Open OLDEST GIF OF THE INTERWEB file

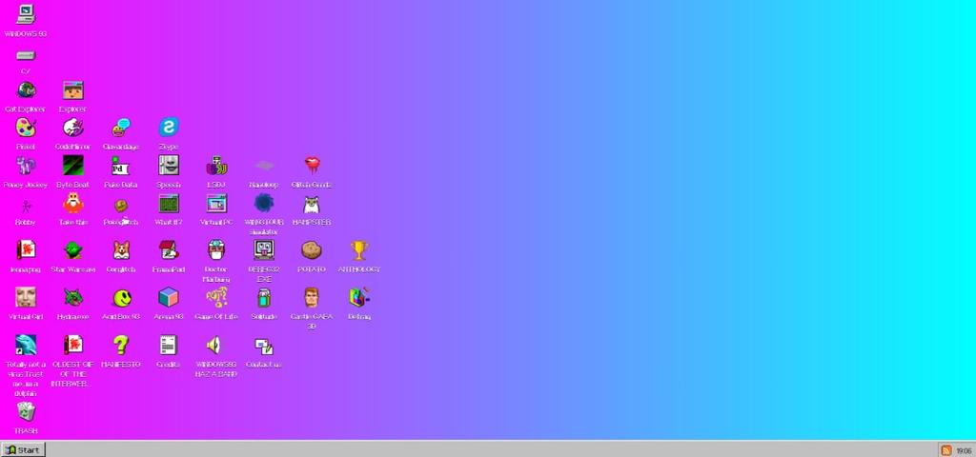coord(72,345)
